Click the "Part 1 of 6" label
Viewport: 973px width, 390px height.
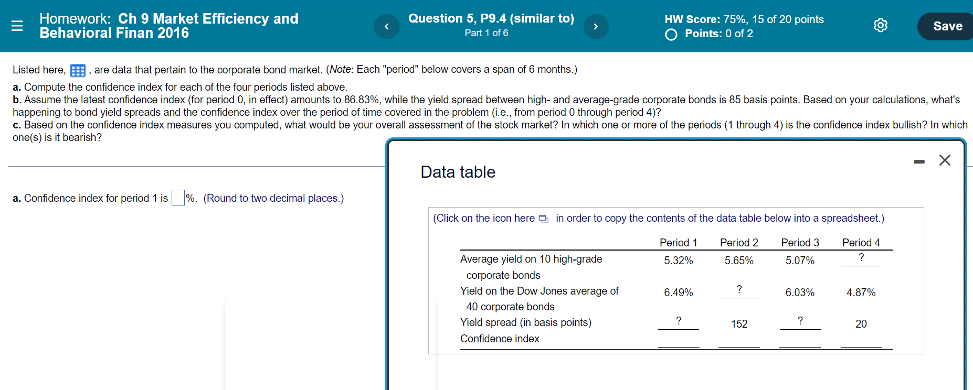coord(486,32)
